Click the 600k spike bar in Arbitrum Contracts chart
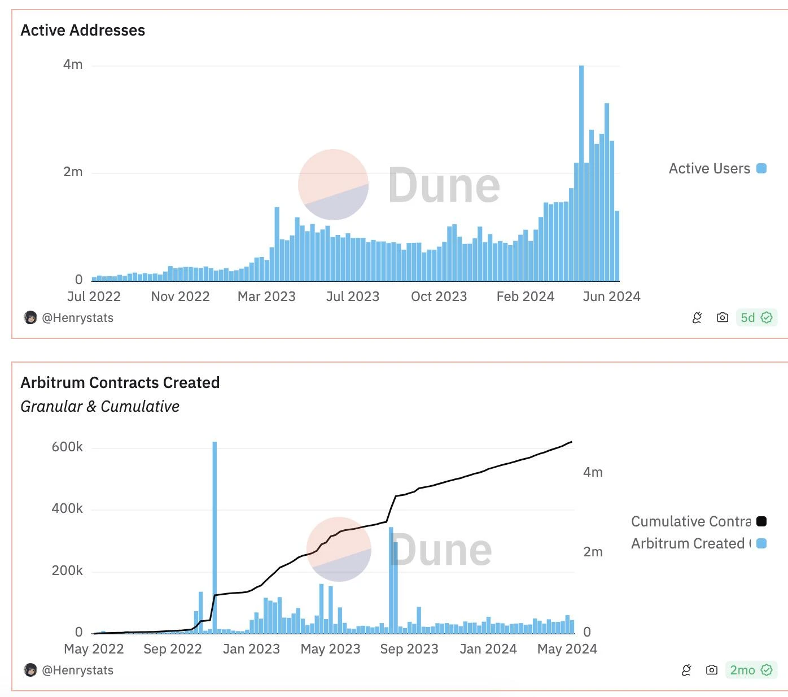Image resolution: width=788 pixels, height=697 pixels. tap(214, 537)
